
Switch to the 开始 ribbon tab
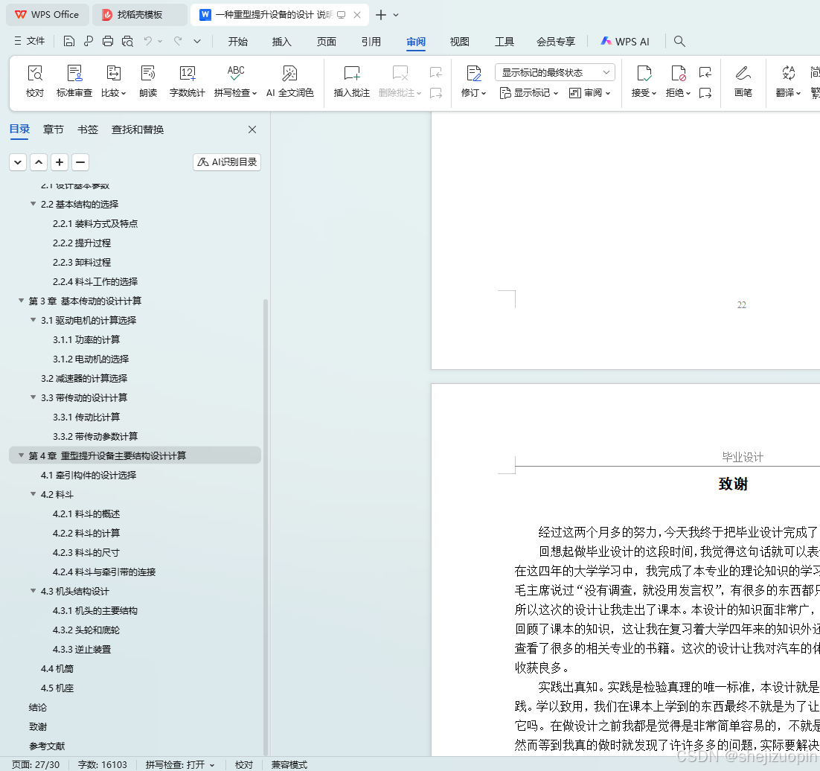(238, 42)
